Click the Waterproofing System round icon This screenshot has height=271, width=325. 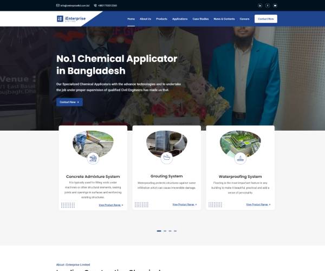point(240,158)
